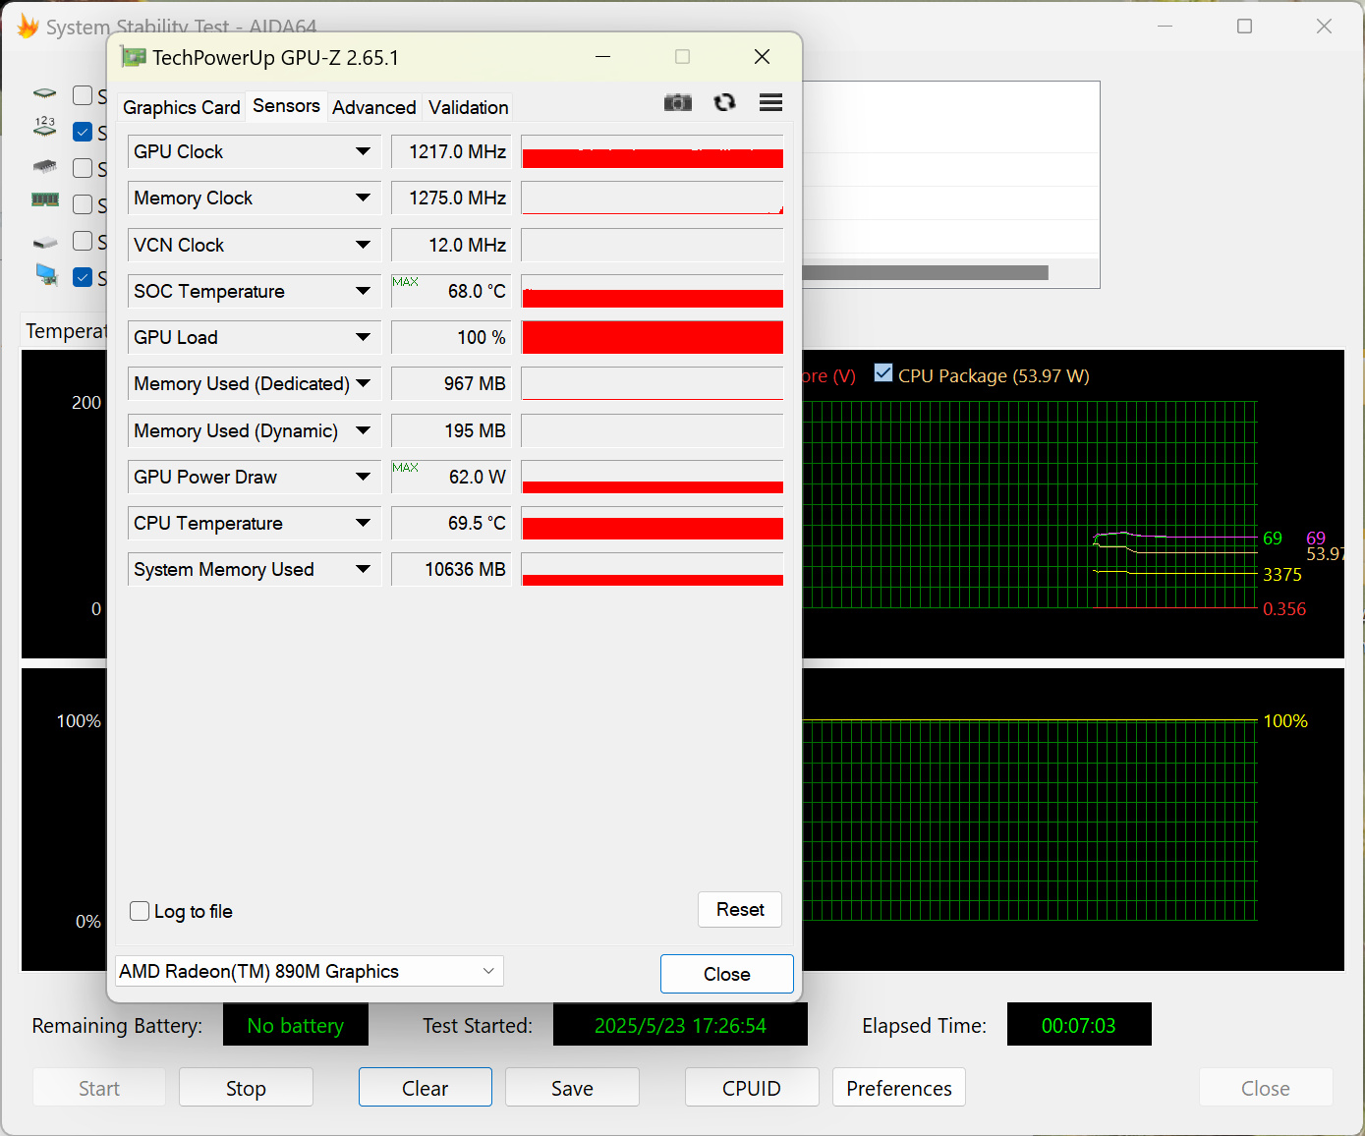Screen dimensions: 1365x1136
Task: Expand the GPU Clock sensor dropdown arrow
Action: coord(364,151)
